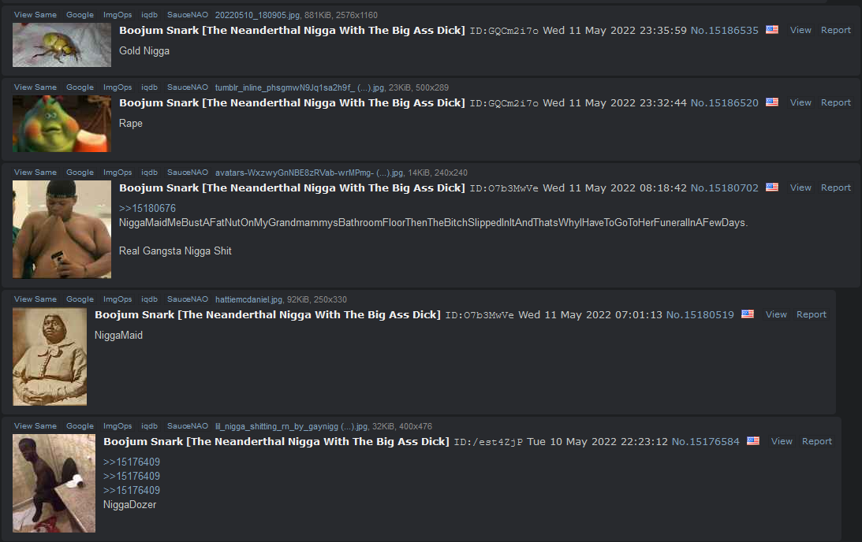The image size is (862, 542).
Task: Click the US flag icon on post 15186535
Action: click(x=771, y=30)
